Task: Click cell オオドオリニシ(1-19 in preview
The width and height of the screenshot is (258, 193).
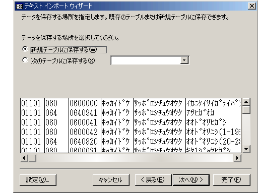Action: [213, 132]
